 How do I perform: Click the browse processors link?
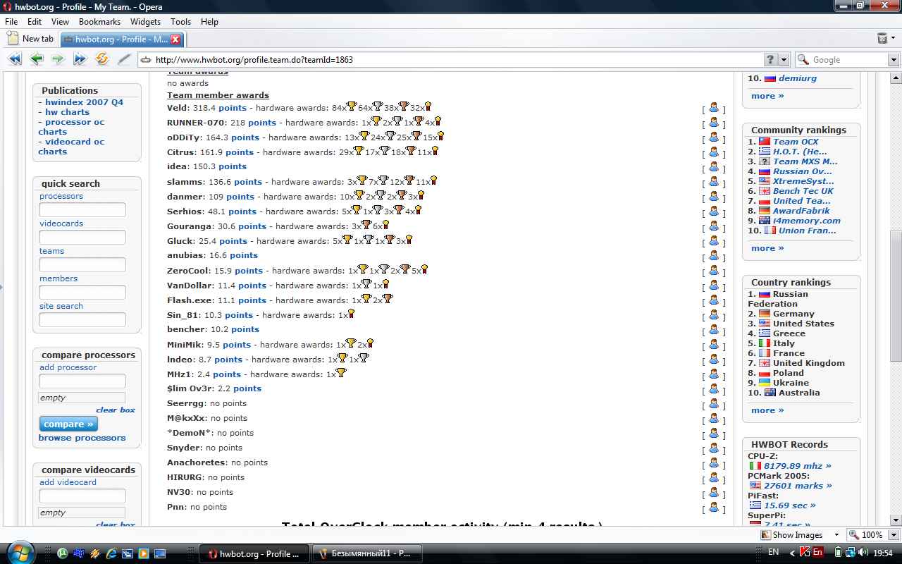click(82, 438)
